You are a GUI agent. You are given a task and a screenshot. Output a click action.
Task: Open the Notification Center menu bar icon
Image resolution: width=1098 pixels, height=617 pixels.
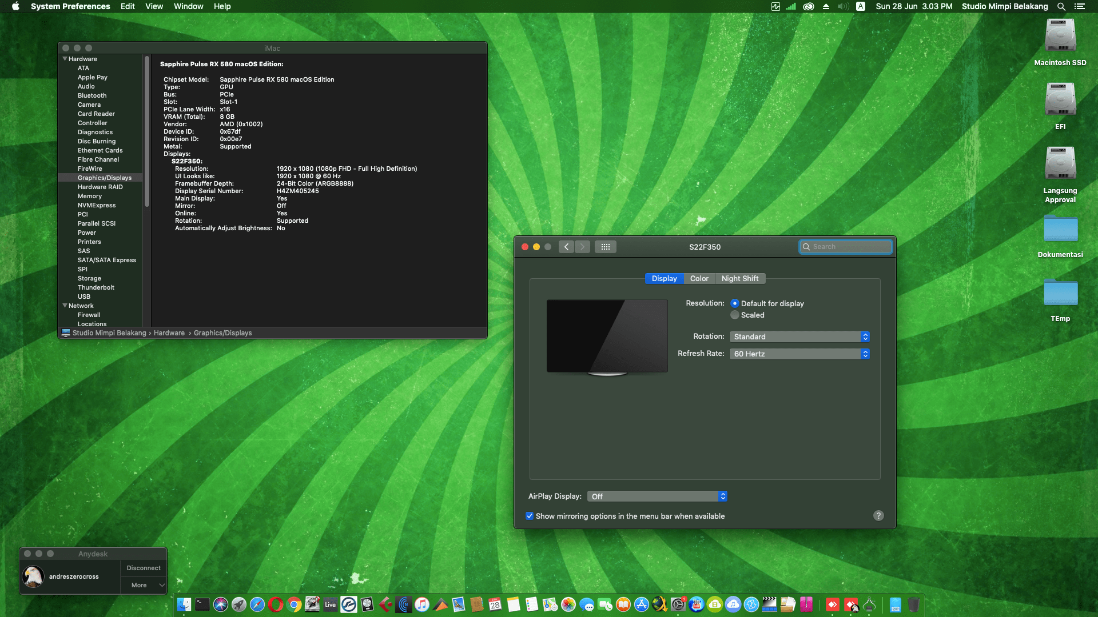[x=1080, y=6]
